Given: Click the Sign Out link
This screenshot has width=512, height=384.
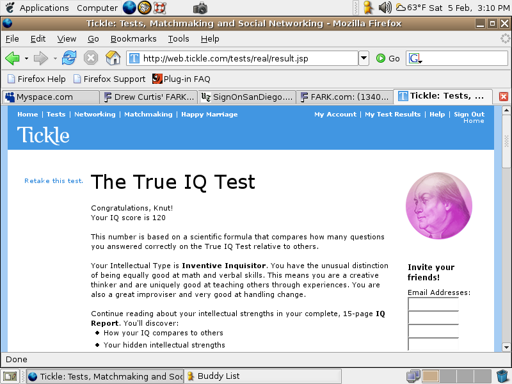Looking at the screenshot, I should [469, 115].
